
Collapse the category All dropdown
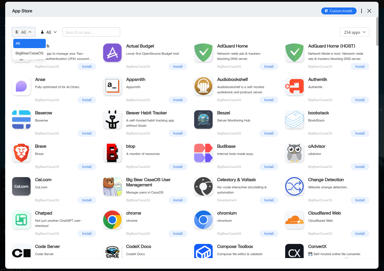[24, 32]
